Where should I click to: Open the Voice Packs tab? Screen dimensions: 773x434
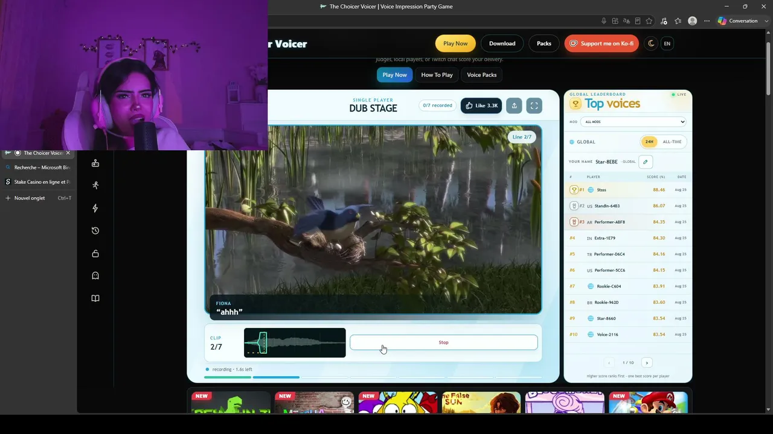[482, 75]
